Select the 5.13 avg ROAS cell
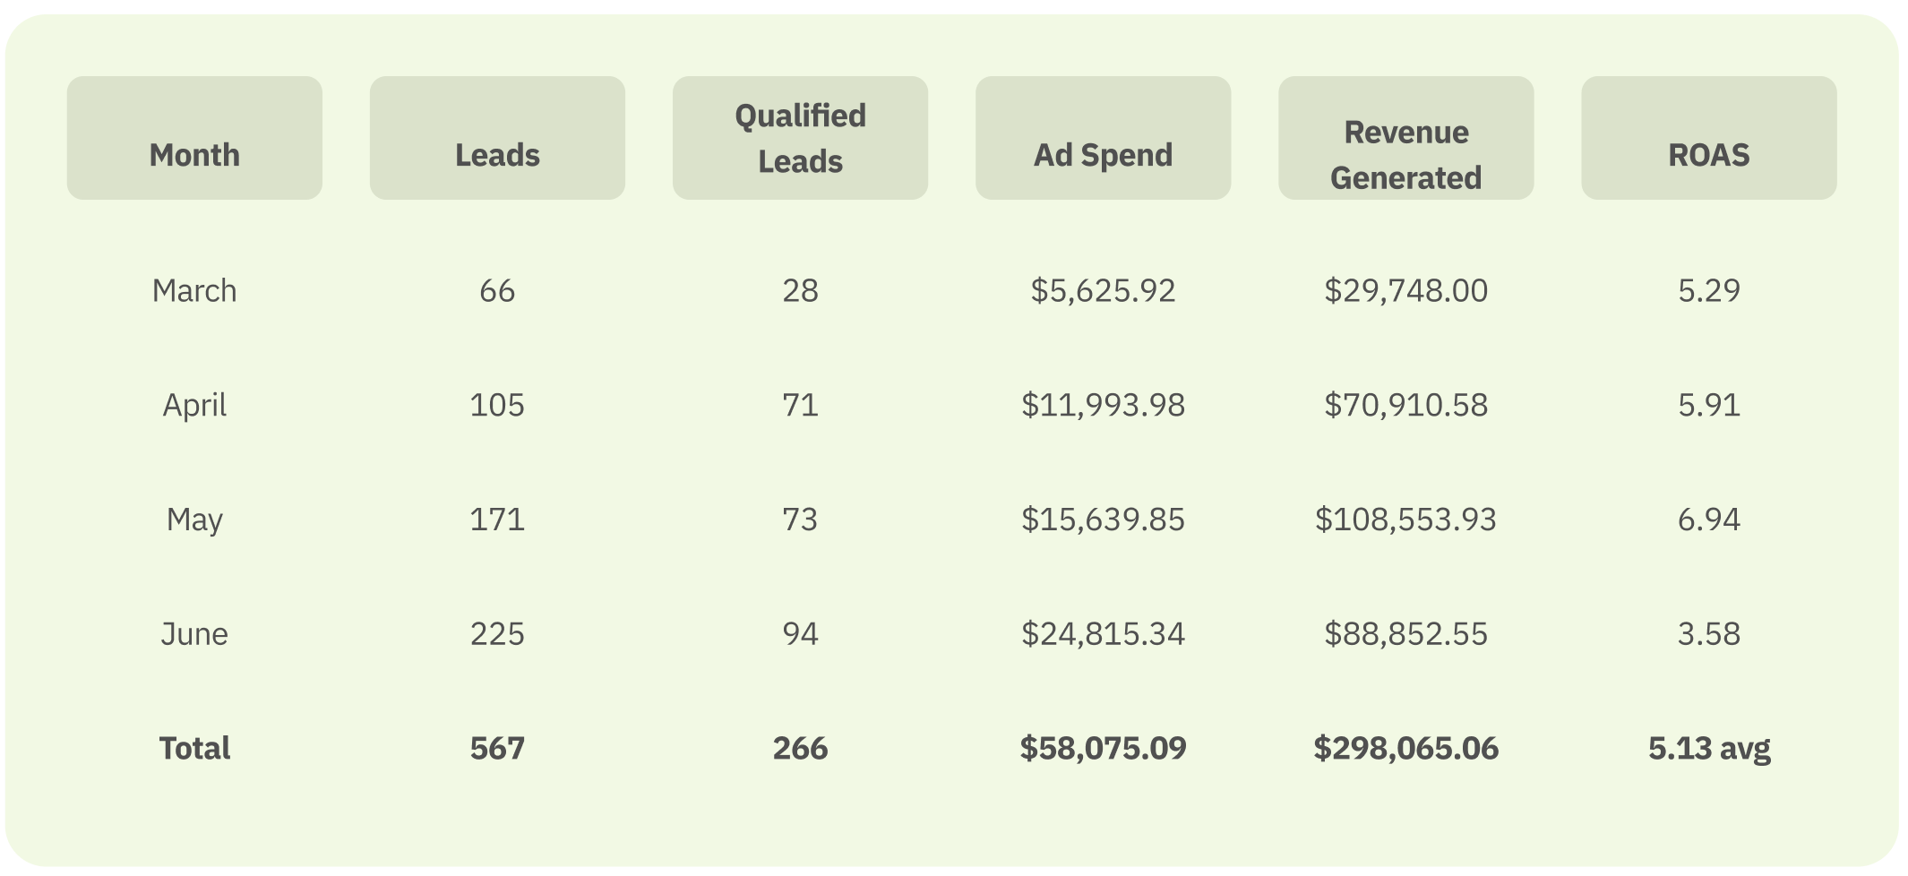The height and width of the screenshot is (876, 1908). [x=1708, y=749]
